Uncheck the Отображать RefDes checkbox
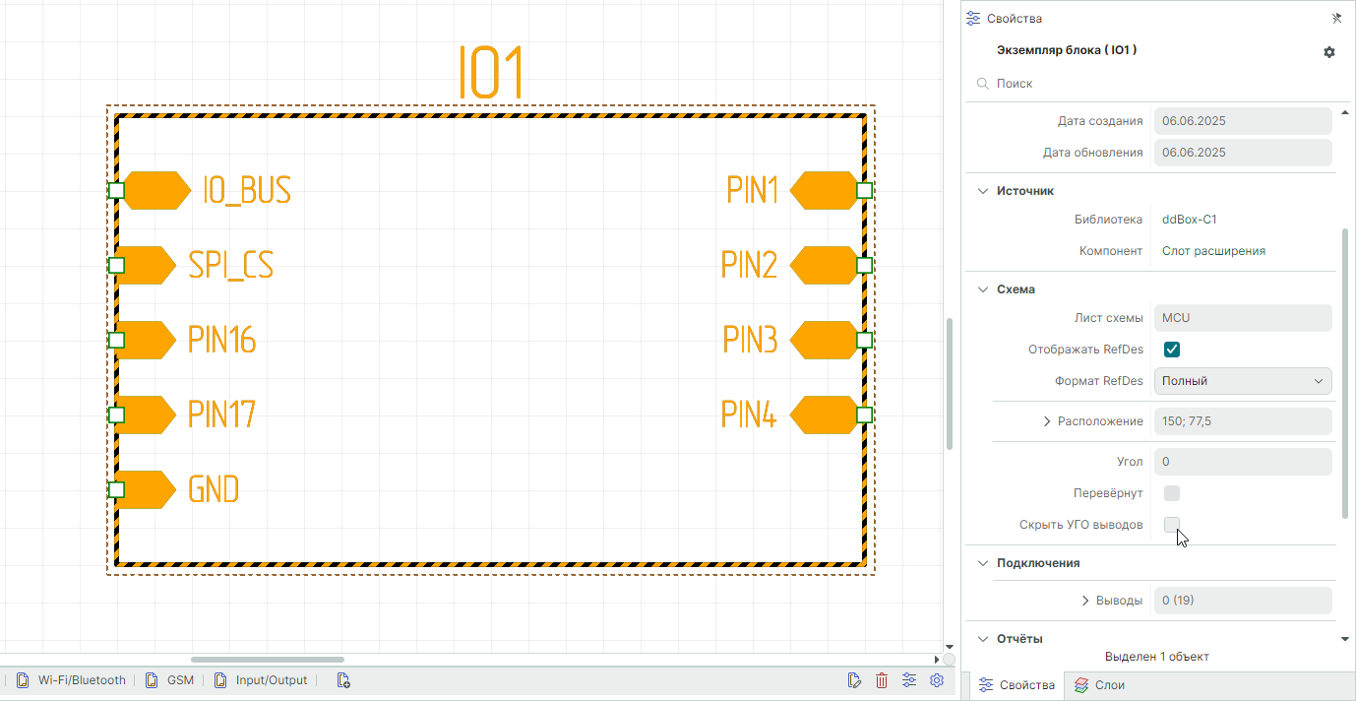 pos(1172,350)
